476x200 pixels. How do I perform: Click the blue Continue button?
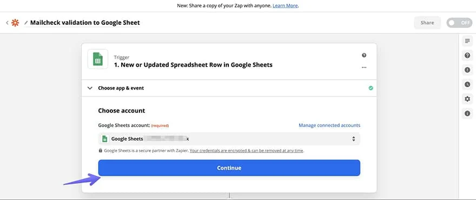coord(229,168)
